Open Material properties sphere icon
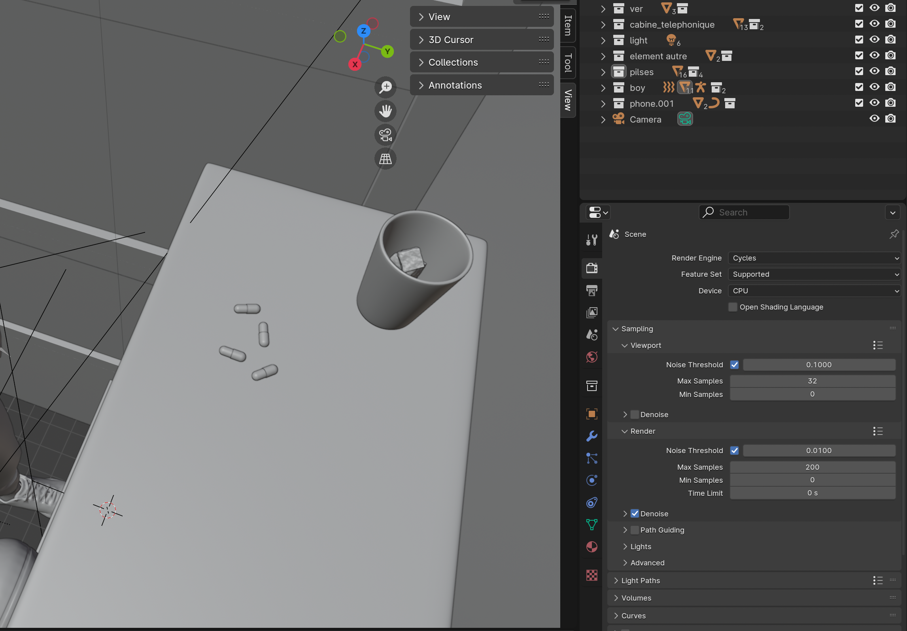Screen dimensions: 907x631 [591, 547]
